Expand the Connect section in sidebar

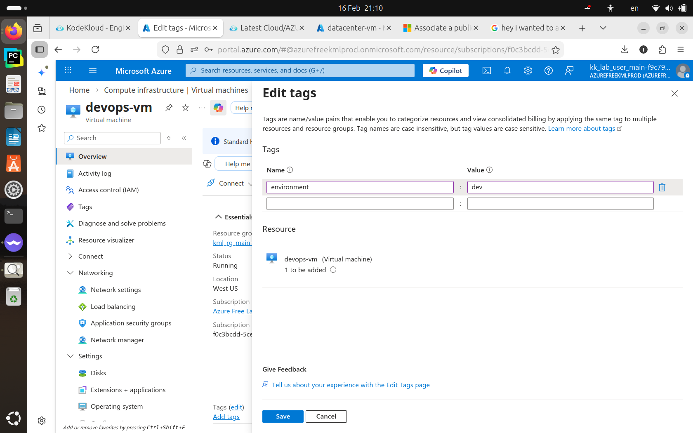point(71,257)
